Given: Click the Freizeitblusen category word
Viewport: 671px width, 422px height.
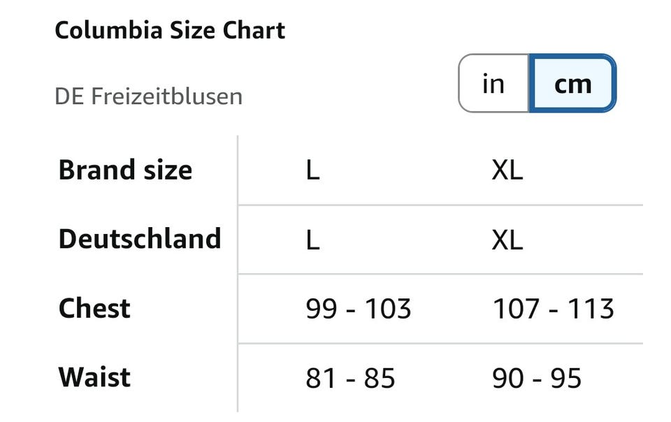Looking at the screenshot, I should tap(166, 96).
